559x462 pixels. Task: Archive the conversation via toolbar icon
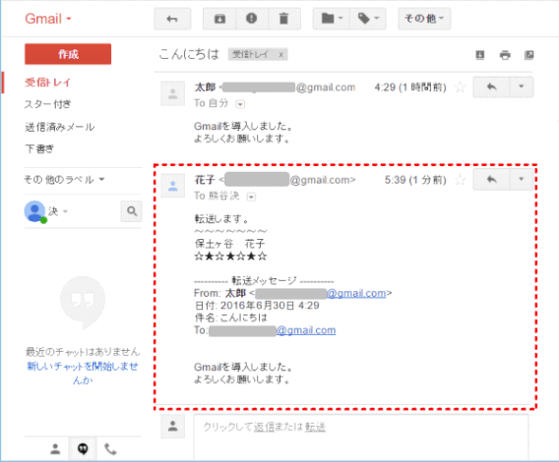click(x=219, y=19)
